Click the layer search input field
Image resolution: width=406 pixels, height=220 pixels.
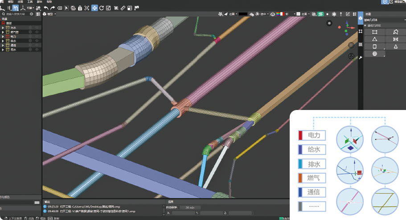coord(16,14)
